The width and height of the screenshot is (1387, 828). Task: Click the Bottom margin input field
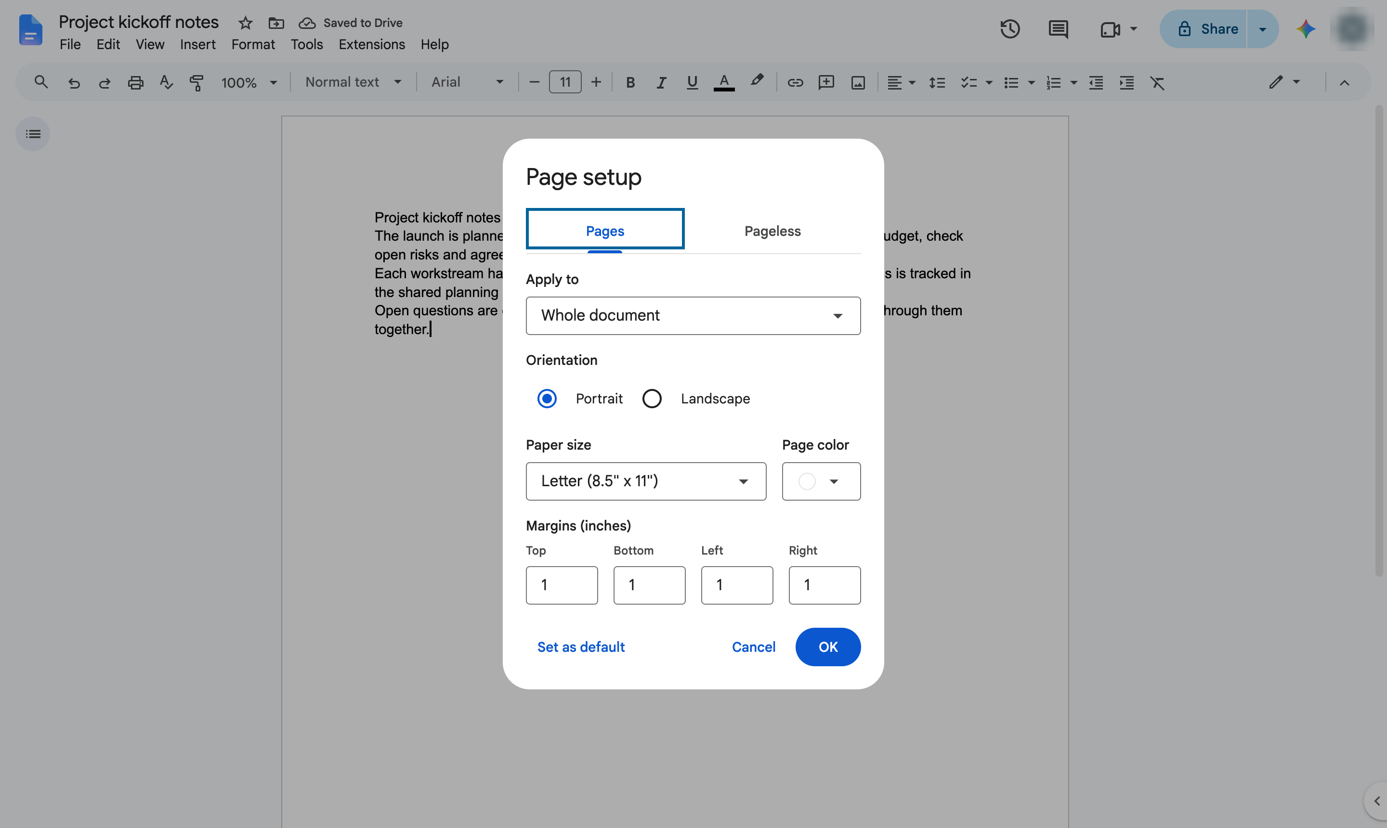click(x=649, y=585)
